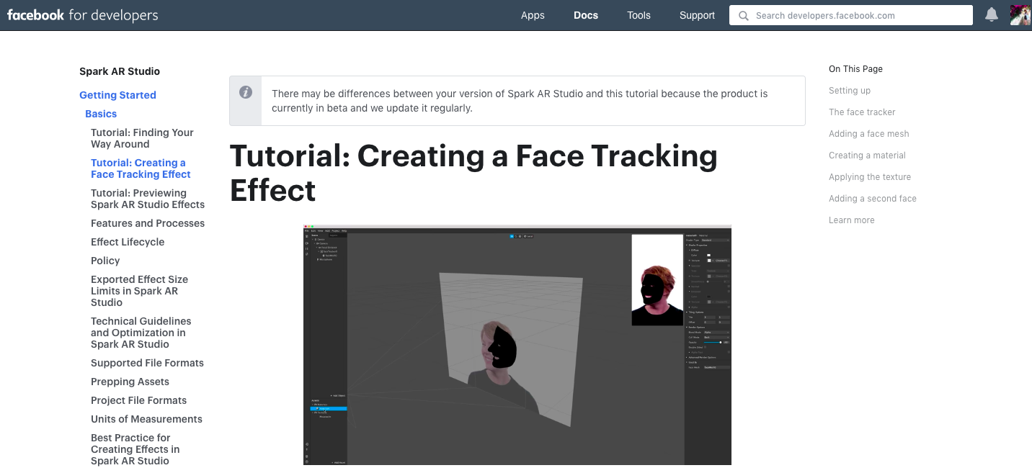
Task: Open Tutorial: Creating a Face Tracking Effect
Action: coord(141,168)
